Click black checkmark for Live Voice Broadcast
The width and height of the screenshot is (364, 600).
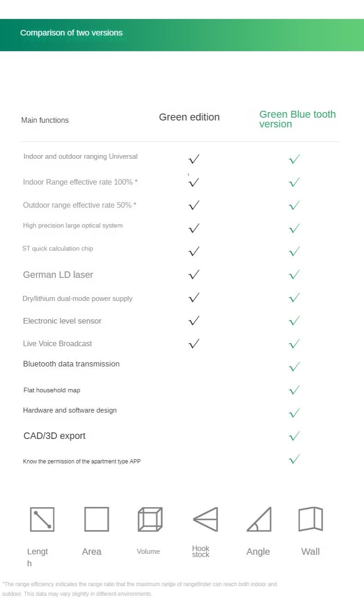[x=194, y=343]
